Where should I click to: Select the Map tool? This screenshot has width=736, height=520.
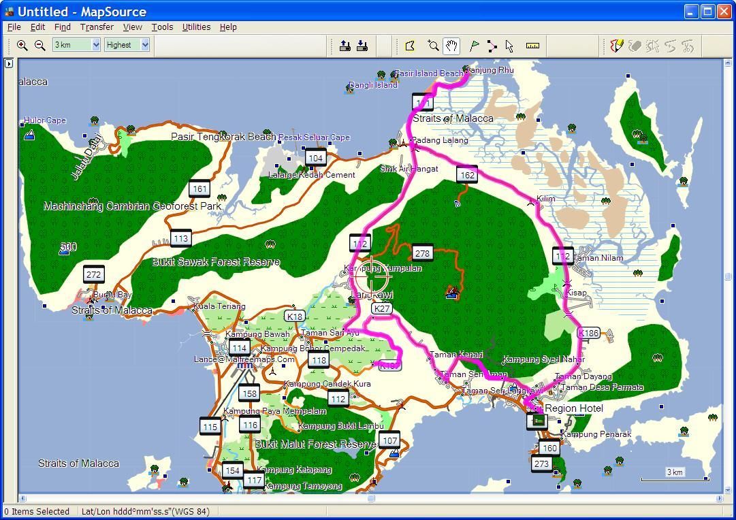coord(411,46)
